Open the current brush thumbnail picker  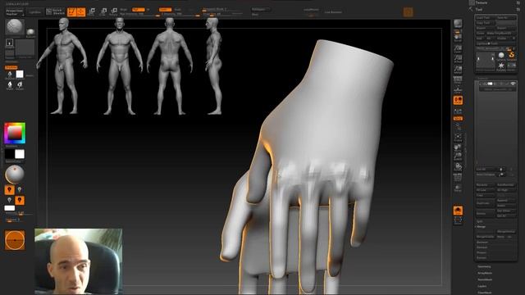15,27
